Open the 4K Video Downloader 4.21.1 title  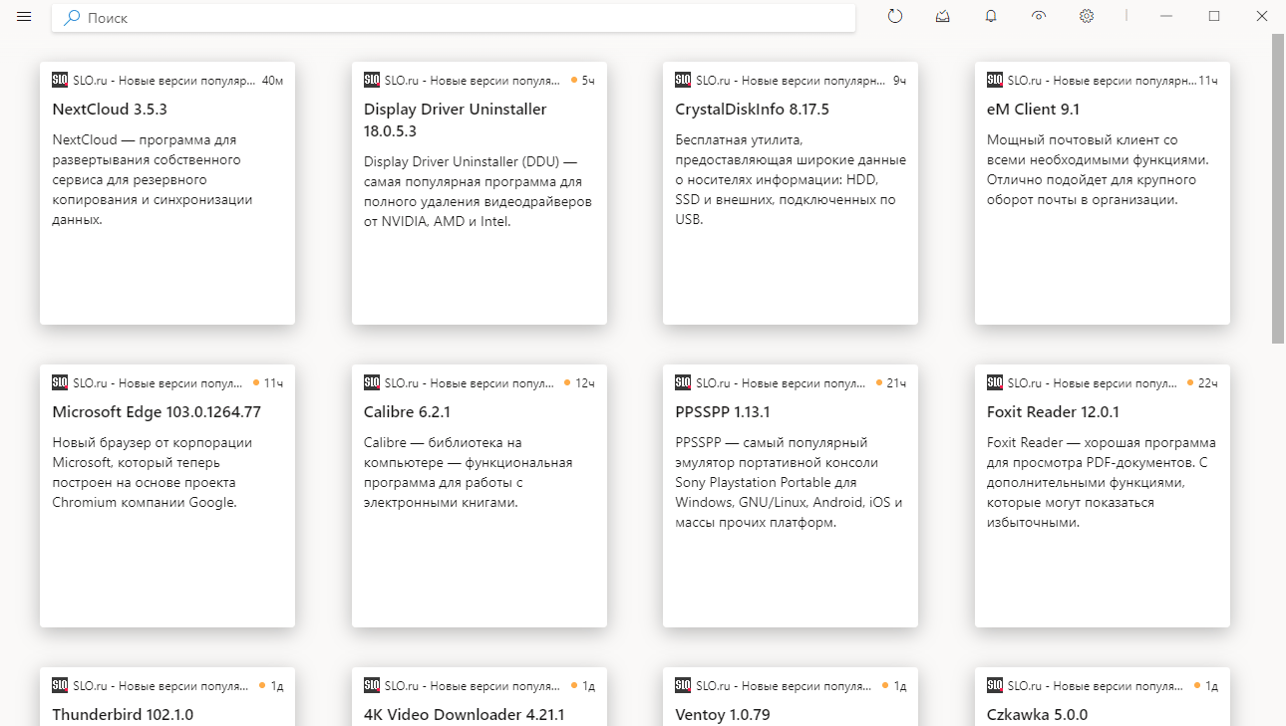(465, 714)
